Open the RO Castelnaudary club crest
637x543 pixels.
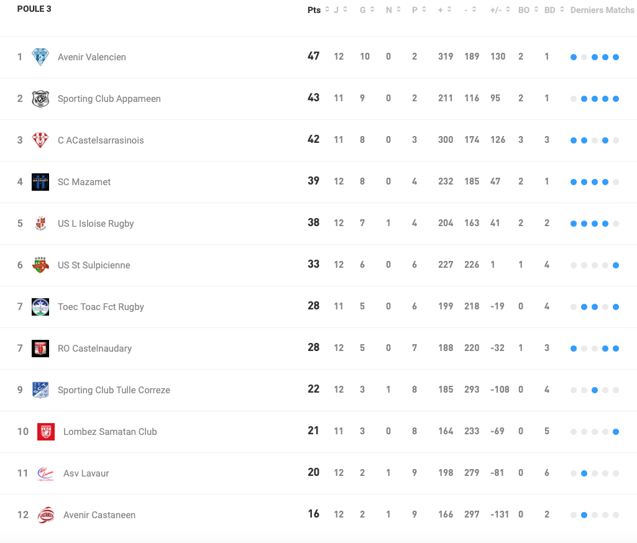click(x=40, y=348)
